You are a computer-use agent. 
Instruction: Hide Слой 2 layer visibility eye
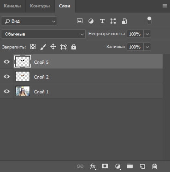coord(6,76)
